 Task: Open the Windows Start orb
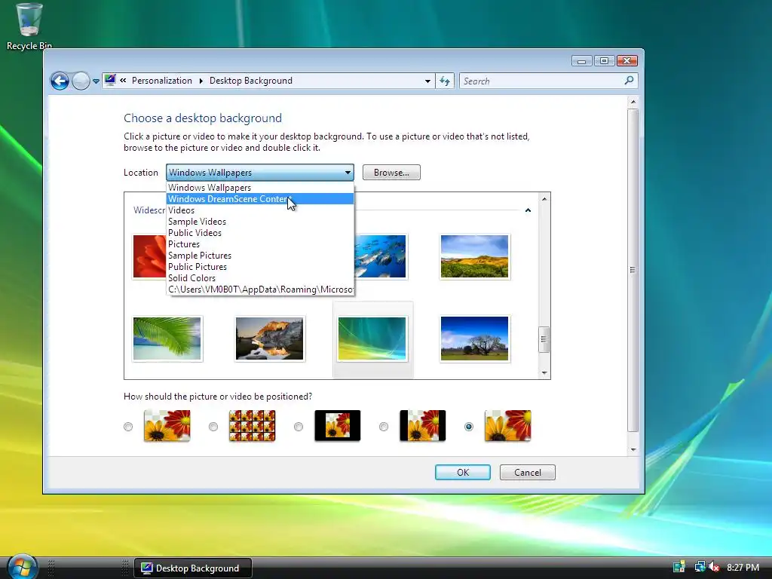click(x=22, y=566)
